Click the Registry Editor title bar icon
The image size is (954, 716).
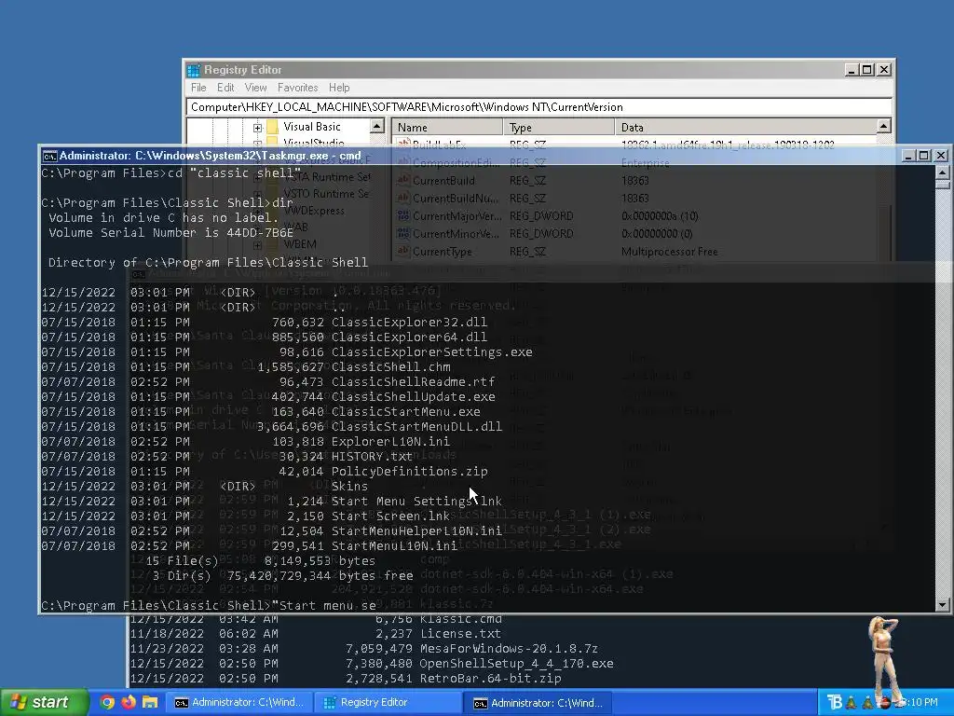tap(194, 70)
